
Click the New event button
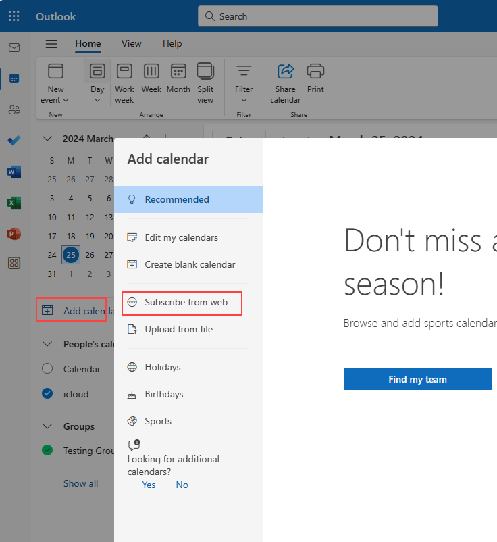(x=55, y=83)
